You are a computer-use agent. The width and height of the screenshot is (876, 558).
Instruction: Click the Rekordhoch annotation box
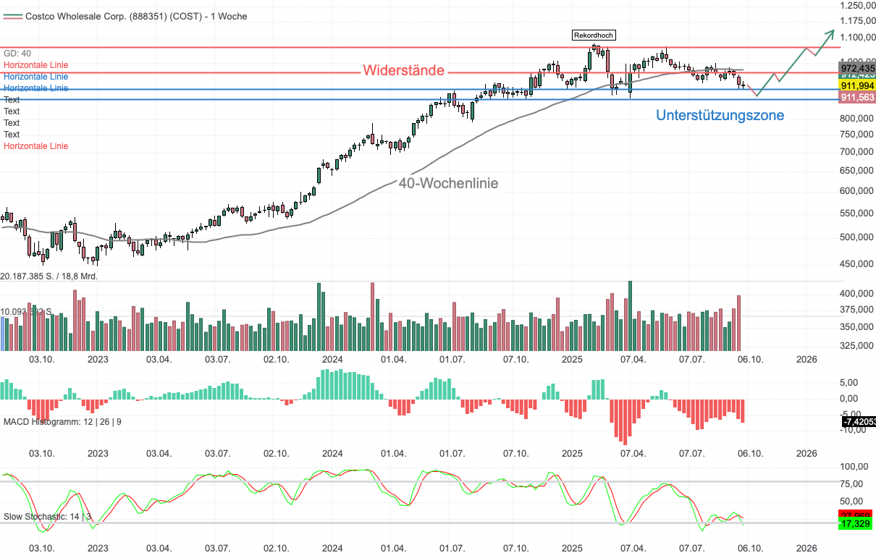click(x=594, y=35)
